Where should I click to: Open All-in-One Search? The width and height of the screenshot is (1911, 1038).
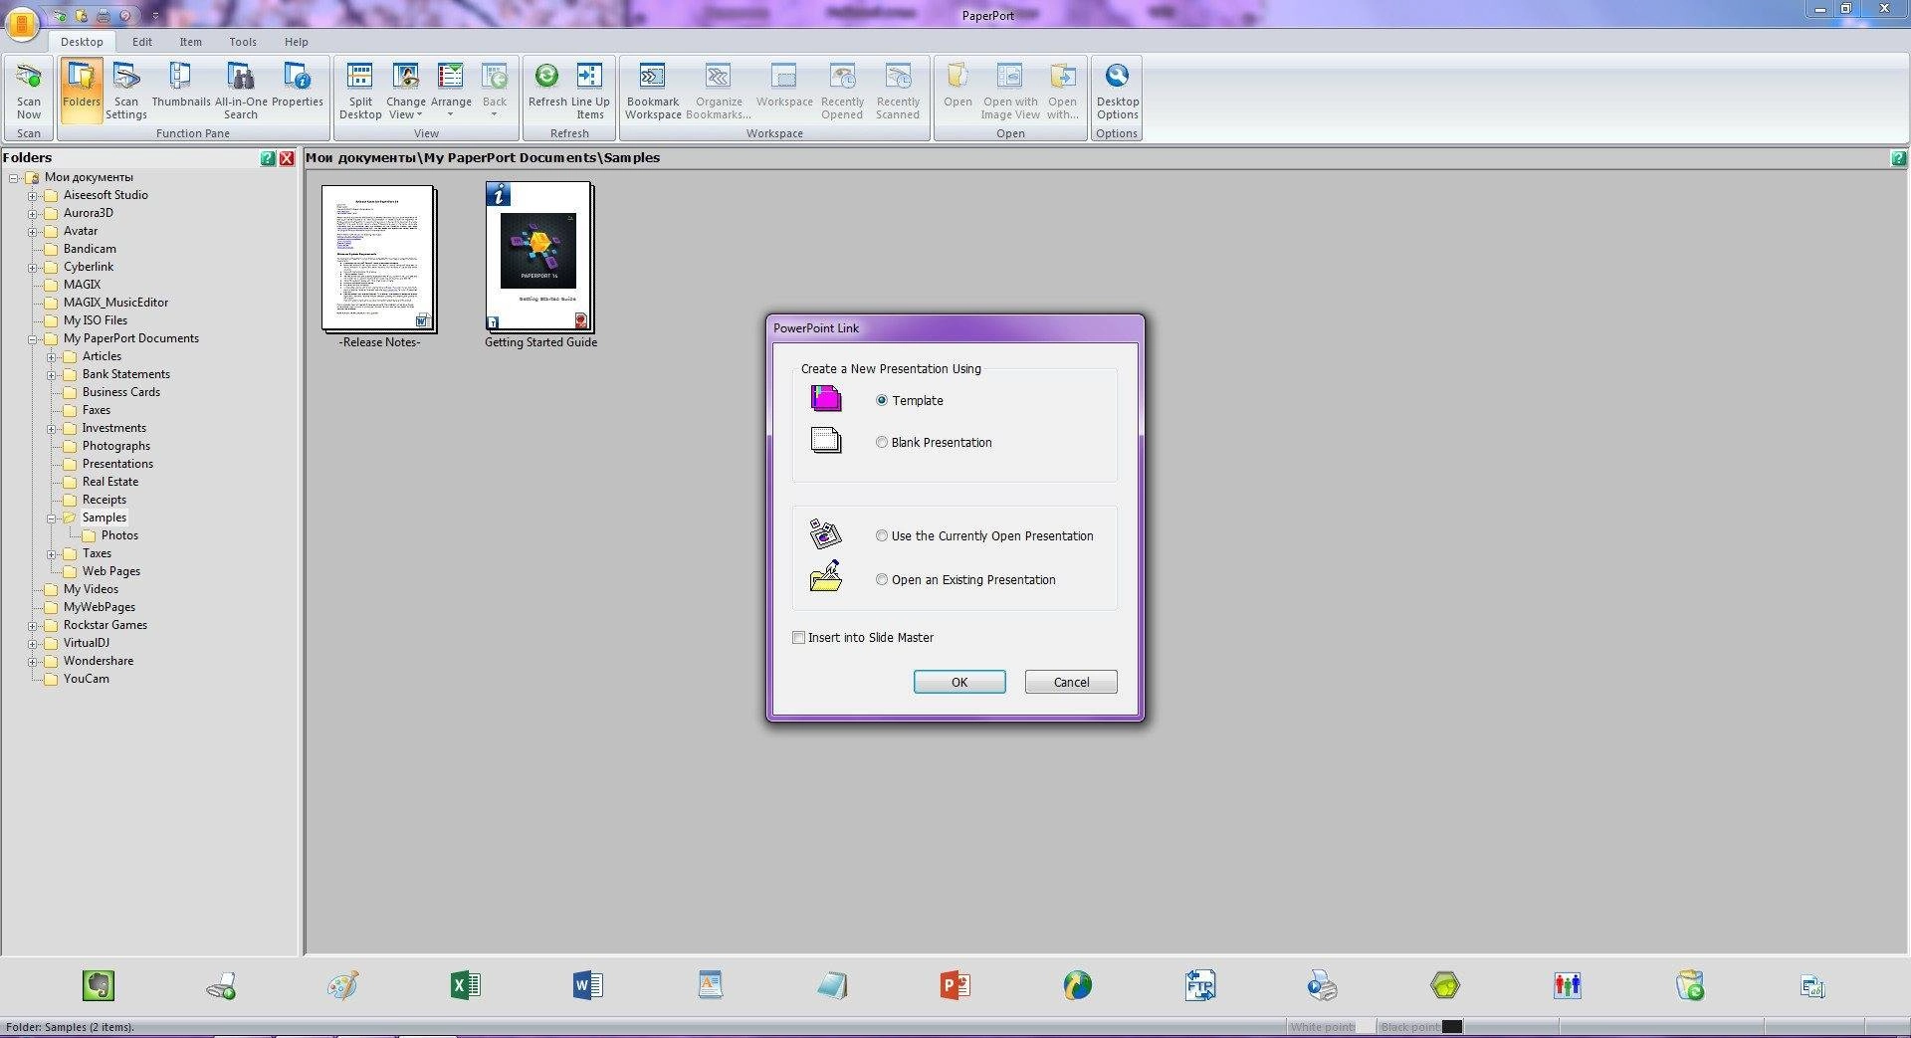pyautogui.click(x=241, y=90)
